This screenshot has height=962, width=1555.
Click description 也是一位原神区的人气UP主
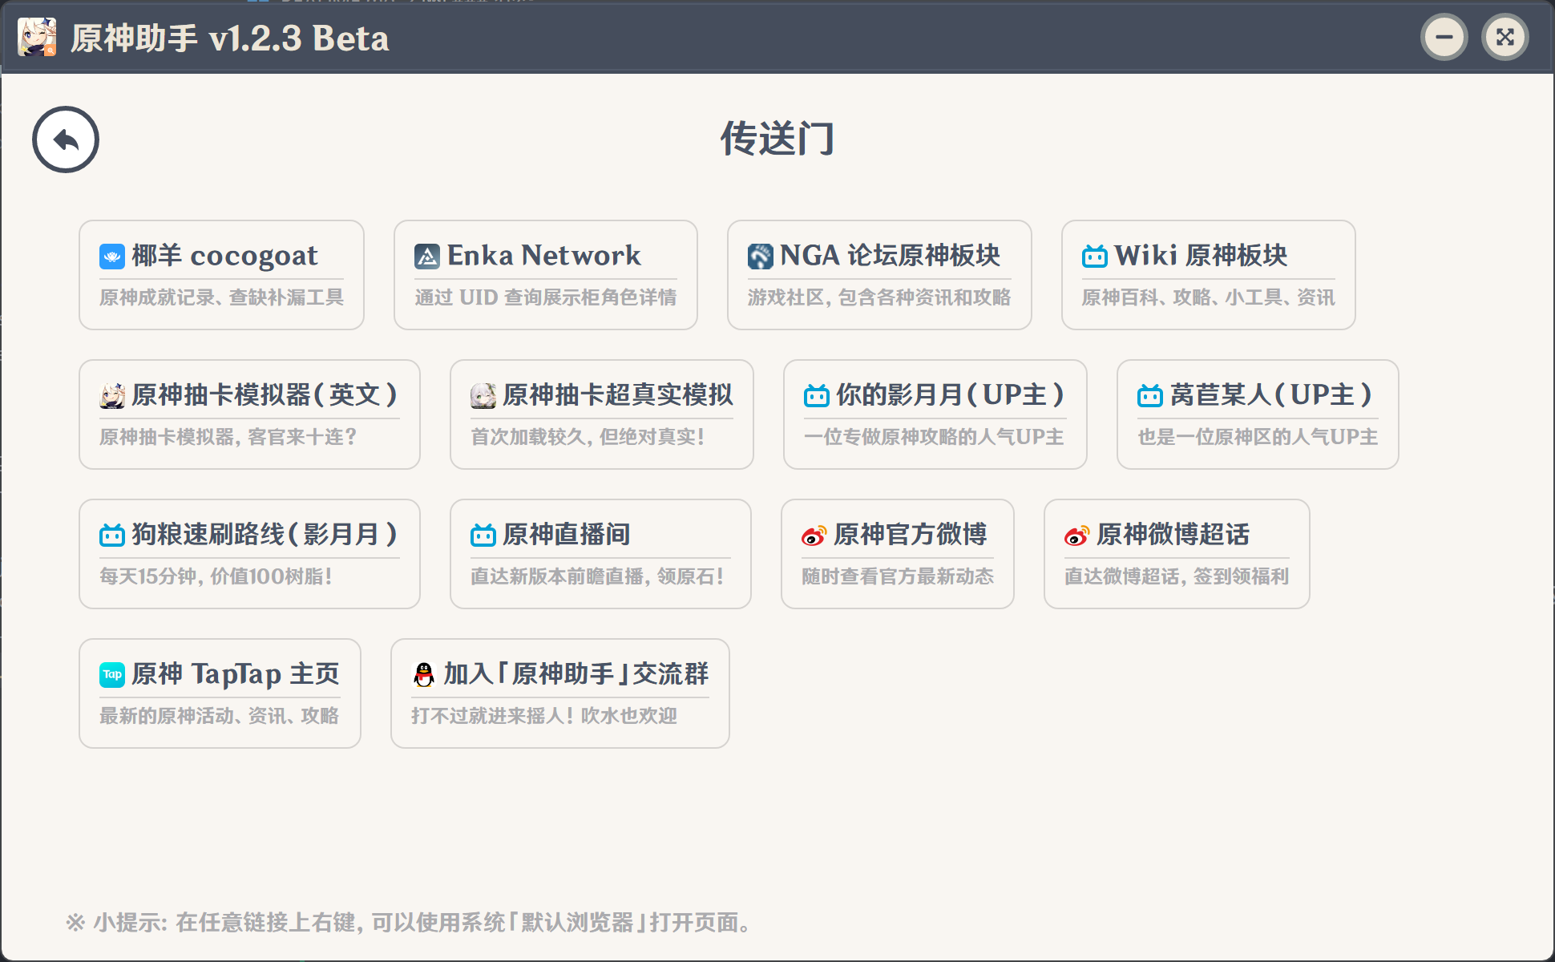tap(1258, 437)
